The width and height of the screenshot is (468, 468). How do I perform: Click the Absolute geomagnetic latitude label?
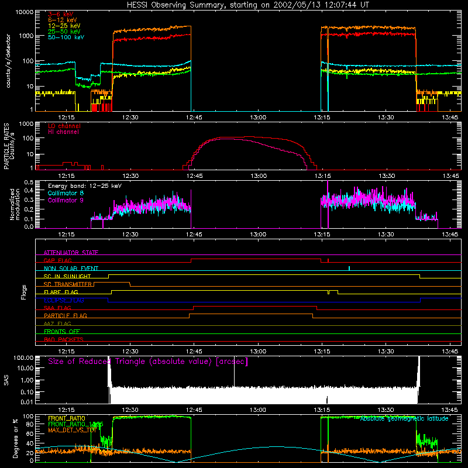click(x=404, y=418)
